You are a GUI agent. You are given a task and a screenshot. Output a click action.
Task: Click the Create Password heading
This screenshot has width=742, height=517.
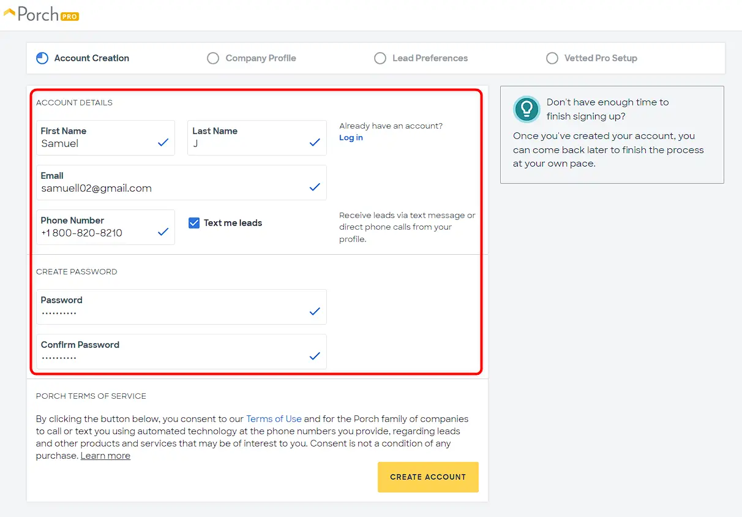coord(77,272)
